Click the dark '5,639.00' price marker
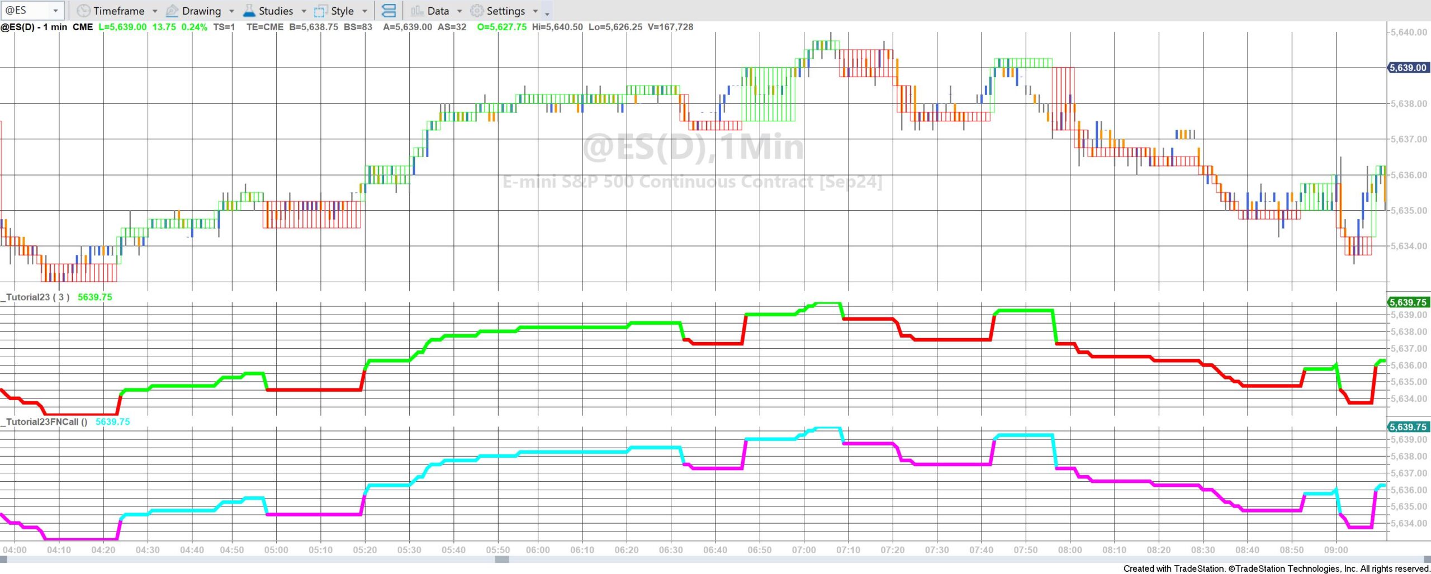 point(1409,68)
